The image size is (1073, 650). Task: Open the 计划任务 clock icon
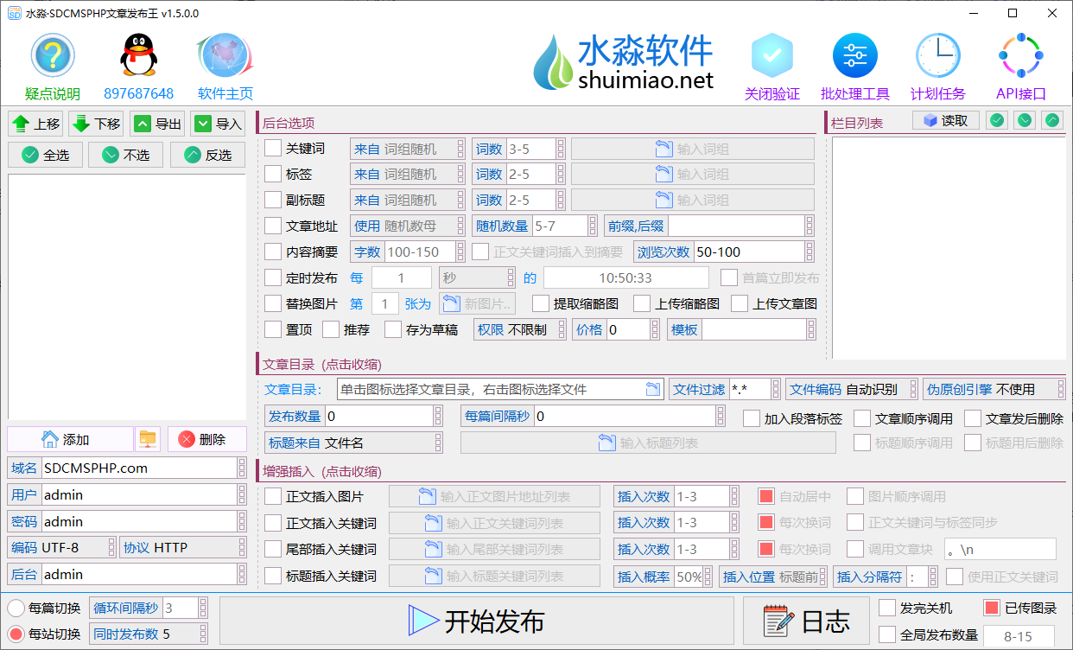click(937, 54)
